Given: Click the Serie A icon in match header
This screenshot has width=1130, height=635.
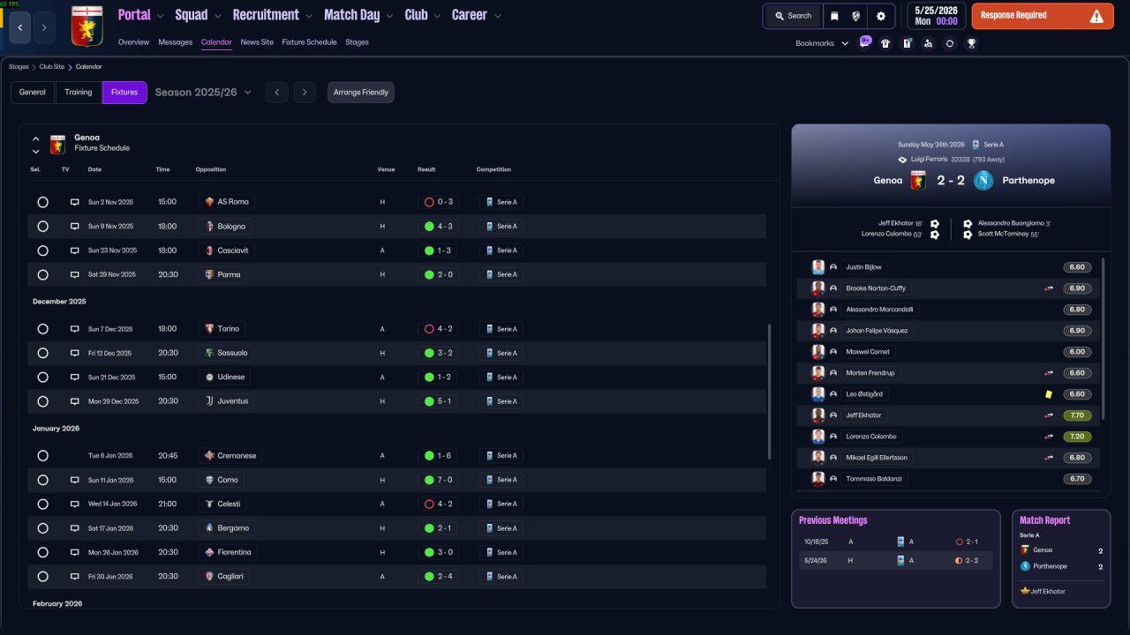Looking at the screenshot, I should (x=976, y=145).
